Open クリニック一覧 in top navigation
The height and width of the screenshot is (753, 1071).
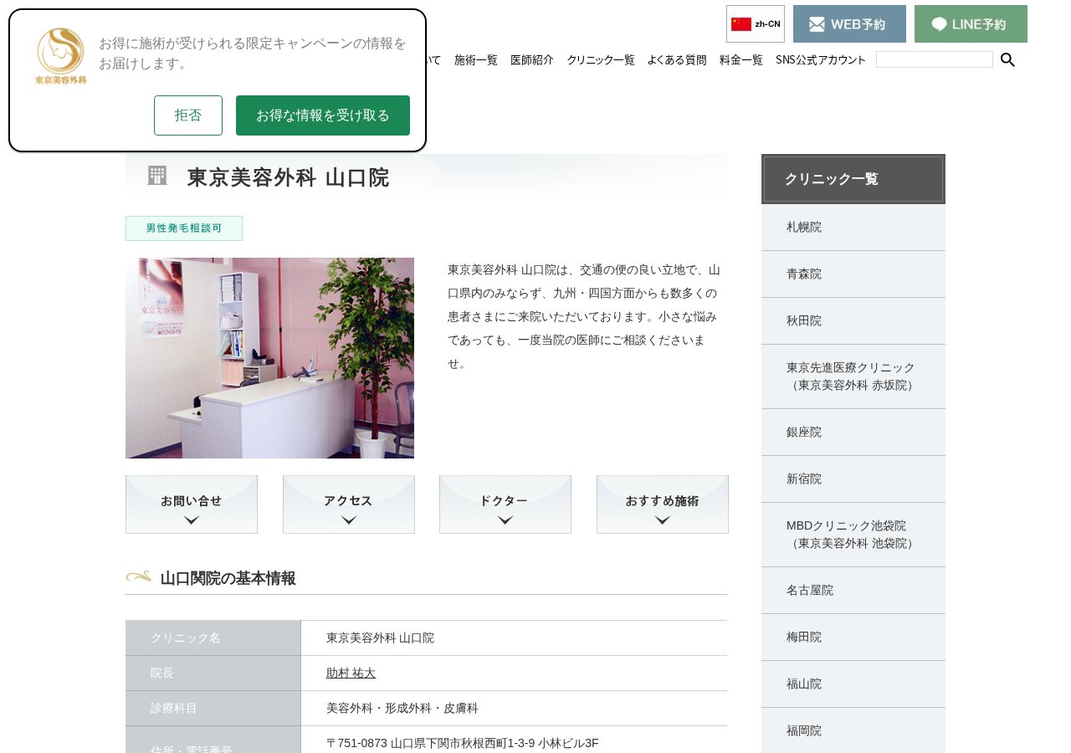tap(601, 59)
